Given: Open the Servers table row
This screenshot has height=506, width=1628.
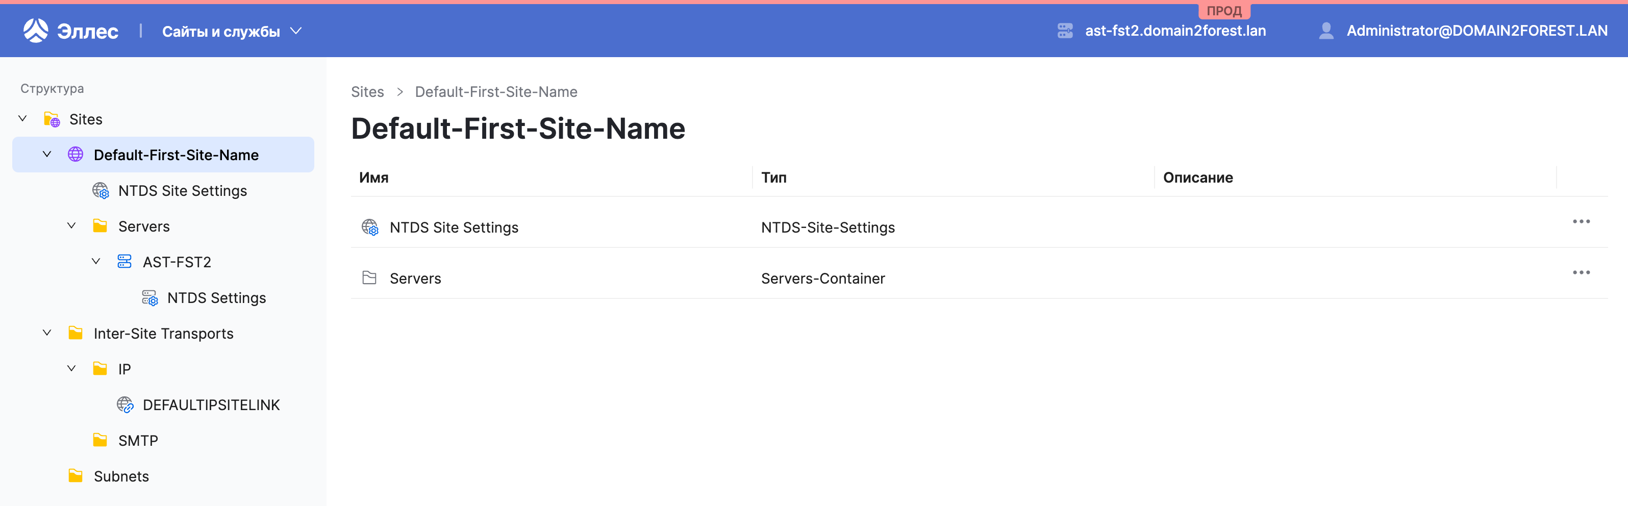Looking at the screenshot, I should [x=979, y=273].
